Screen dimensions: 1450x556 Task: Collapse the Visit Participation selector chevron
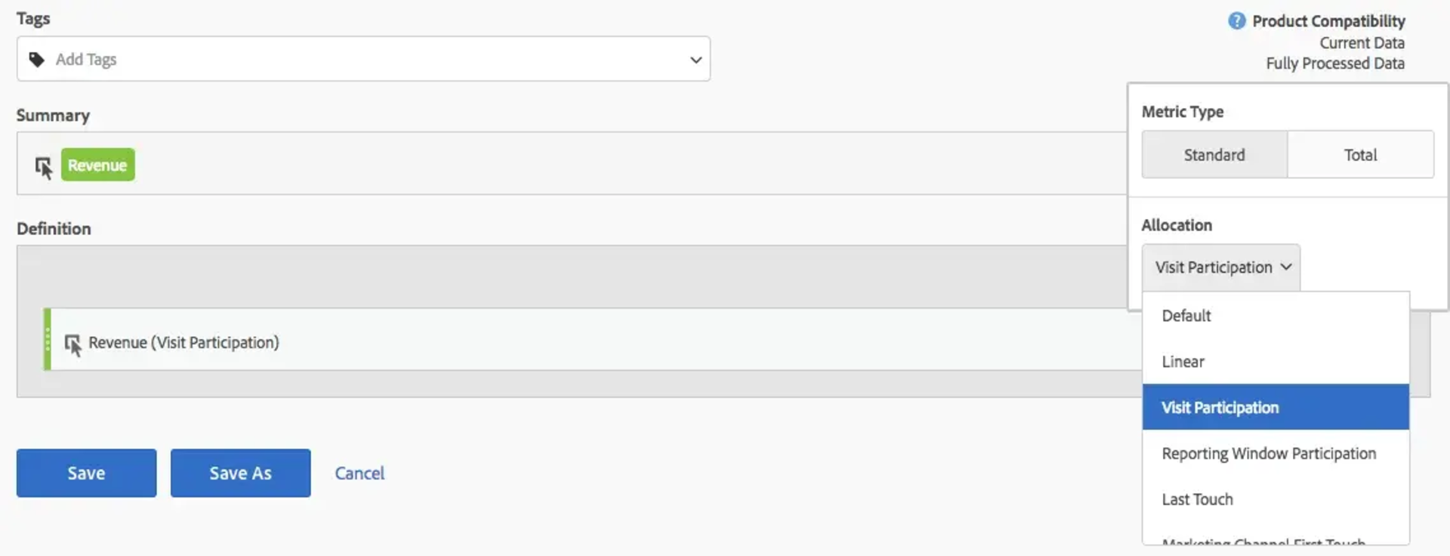1285,267
